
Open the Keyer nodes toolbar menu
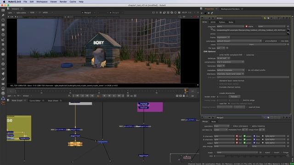click(3, 39)
